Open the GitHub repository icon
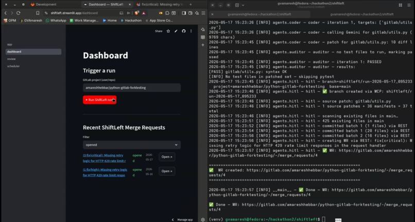 point(184,31)
